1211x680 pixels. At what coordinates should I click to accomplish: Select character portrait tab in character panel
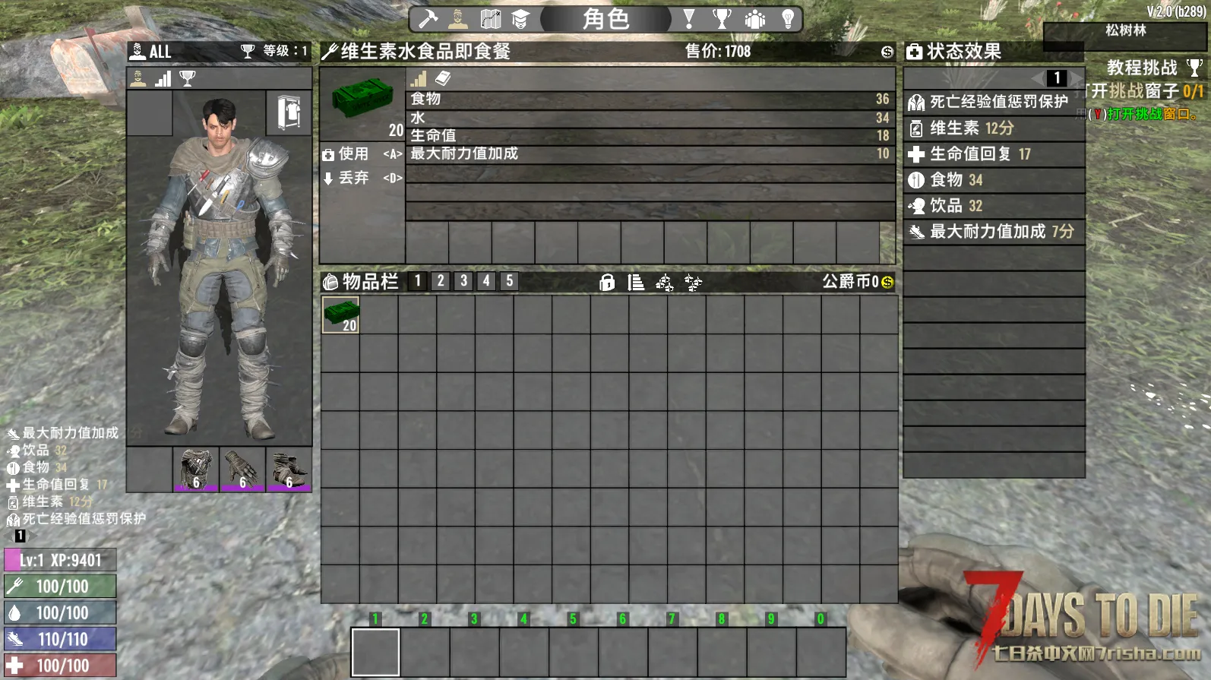click(138, 78)
